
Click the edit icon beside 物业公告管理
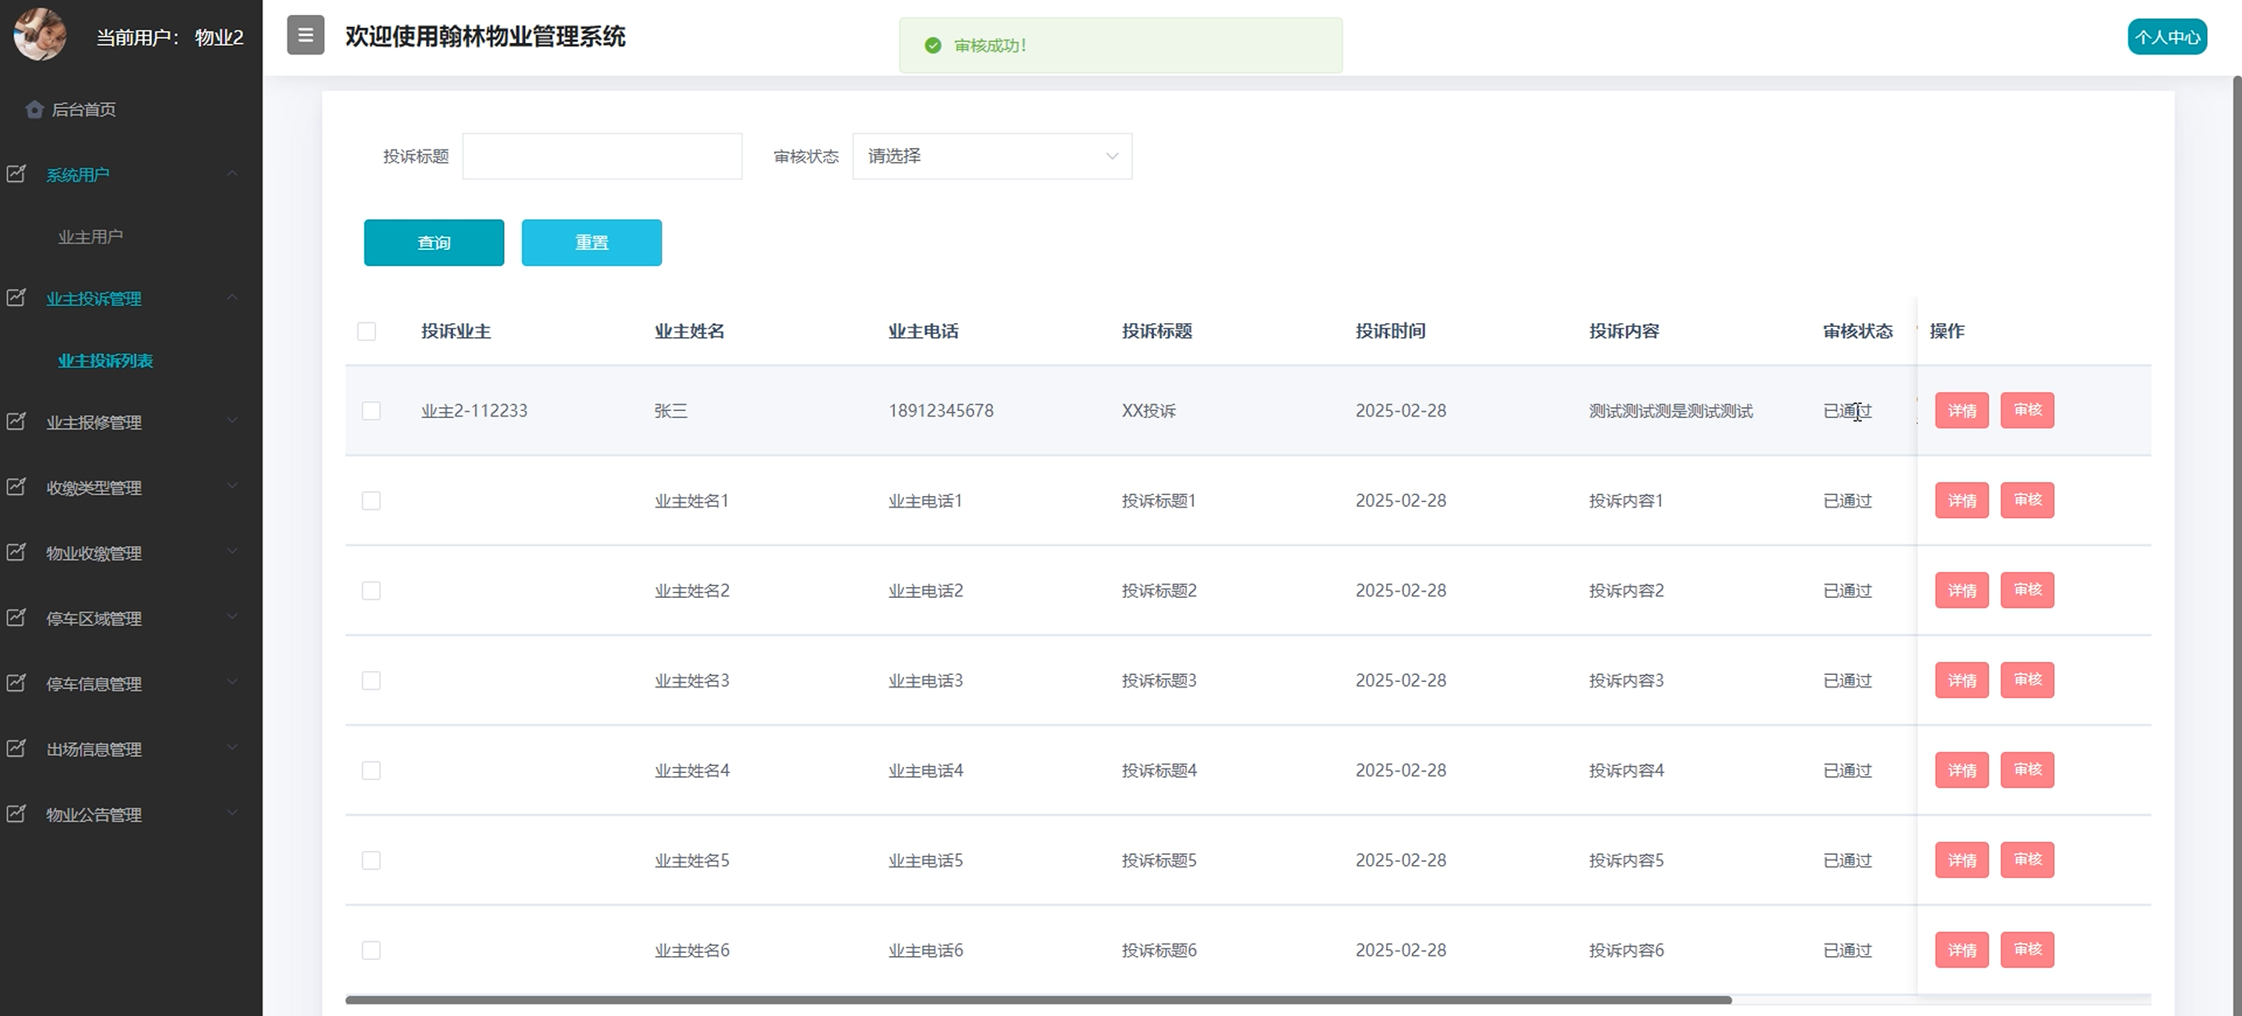coord(16,814)
